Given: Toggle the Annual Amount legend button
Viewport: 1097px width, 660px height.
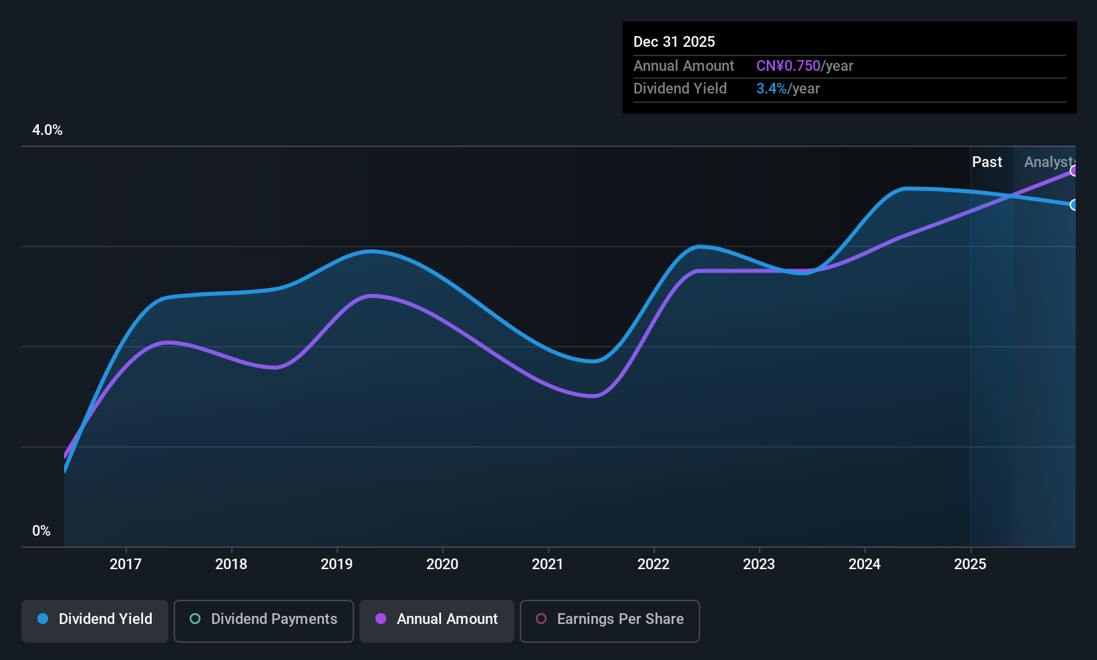Looking at the screenshot, I should pyautogui.click(x=437, y=621).
